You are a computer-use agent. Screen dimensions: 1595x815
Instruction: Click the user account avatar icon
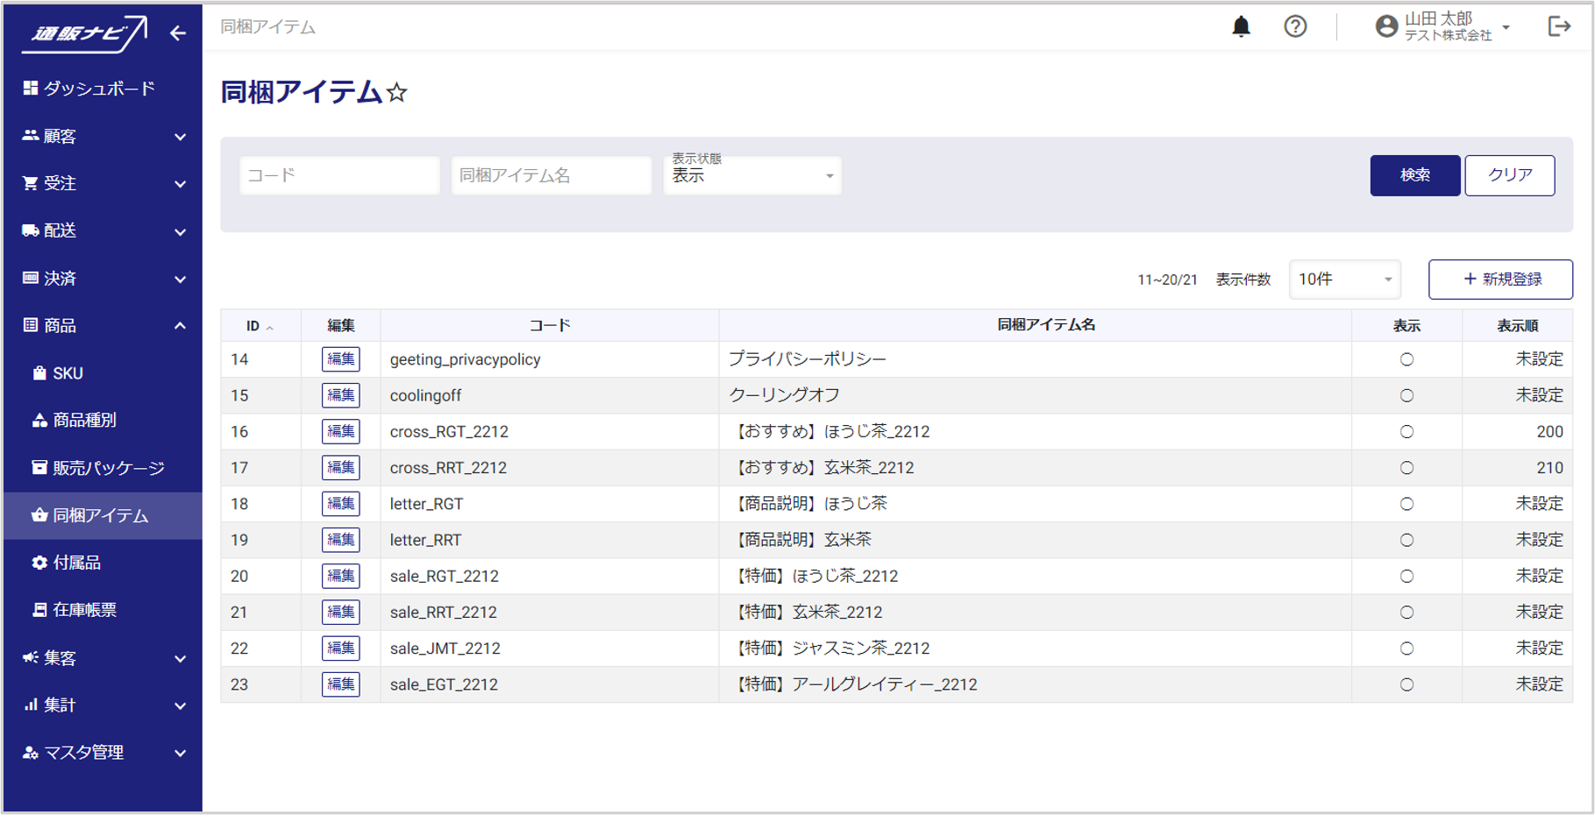[1386, 27]
